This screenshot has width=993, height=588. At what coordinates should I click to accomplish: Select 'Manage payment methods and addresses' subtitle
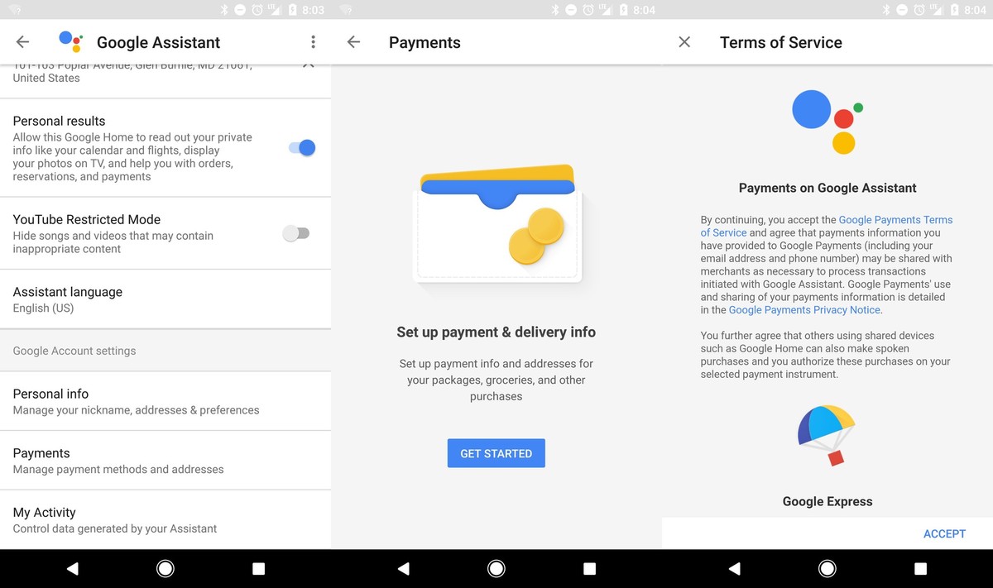pos(118,469)
